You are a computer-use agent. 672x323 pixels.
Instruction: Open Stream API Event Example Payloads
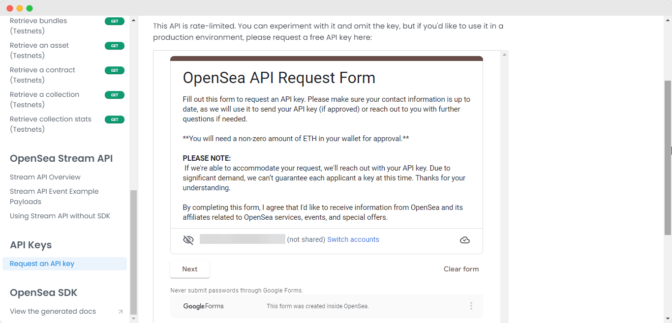(x=54, y=196)
